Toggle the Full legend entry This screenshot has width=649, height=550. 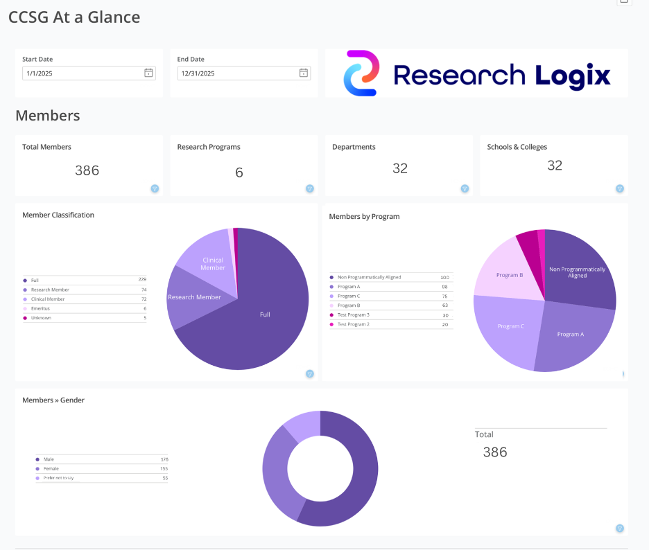[x=35, y=280]
